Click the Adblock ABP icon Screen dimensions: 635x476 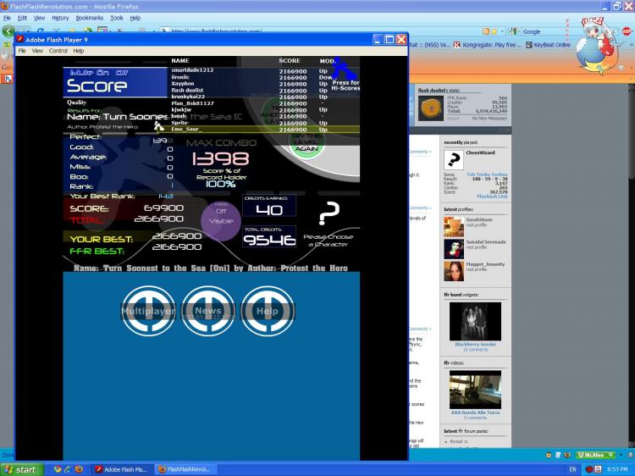(626, 31)
